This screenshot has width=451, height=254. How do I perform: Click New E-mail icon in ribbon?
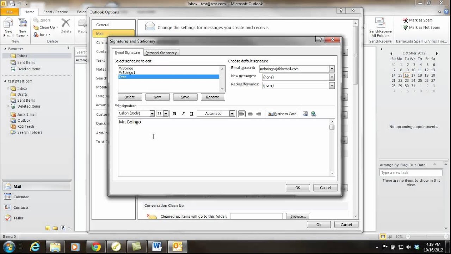pos(8,28)
